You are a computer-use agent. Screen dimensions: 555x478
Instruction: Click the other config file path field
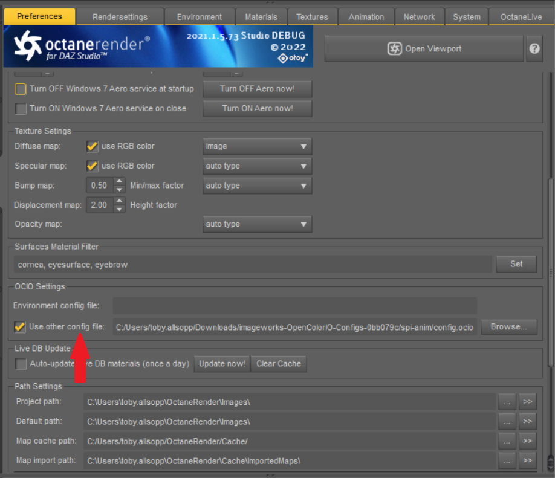294,327
